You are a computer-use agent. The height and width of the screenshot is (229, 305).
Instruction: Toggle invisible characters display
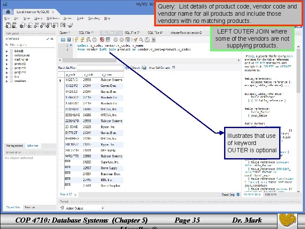click(x=147, y=40)
